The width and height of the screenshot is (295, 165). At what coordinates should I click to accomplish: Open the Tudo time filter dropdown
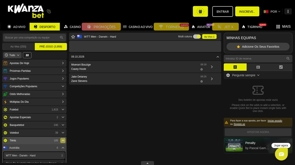click(x=12, y=55)
